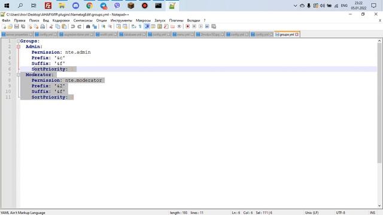
Task: Toggle the indent guide icon
Action: pos(147,26)
